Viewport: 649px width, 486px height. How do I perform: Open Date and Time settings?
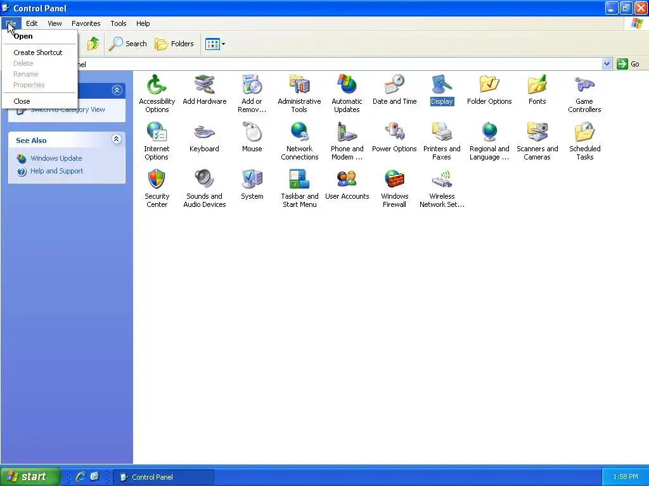[x=394, y=90]
